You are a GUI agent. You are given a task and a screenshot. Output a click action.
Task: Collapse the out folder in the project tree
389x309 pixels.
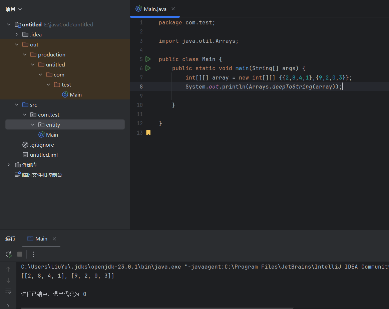[17, 44]
